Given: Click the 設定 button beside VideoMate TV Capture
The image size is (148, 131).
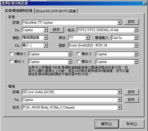Looking at the screenshot, I should point(131,22).
